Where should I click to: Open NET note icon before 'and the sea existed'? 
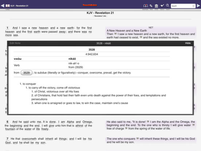tap(141, 37)
